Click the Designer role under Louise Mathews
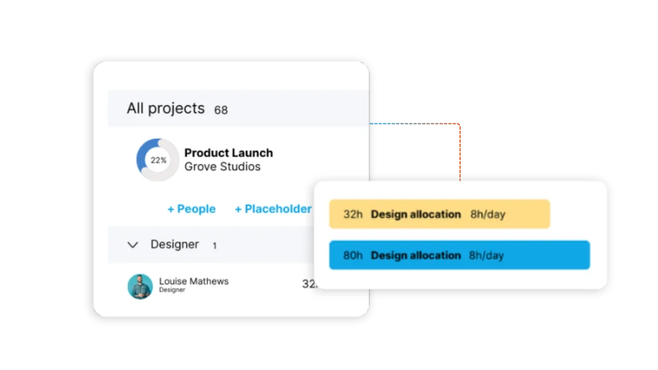This screenshot has height=370, width=658. [x=172, y=290]
